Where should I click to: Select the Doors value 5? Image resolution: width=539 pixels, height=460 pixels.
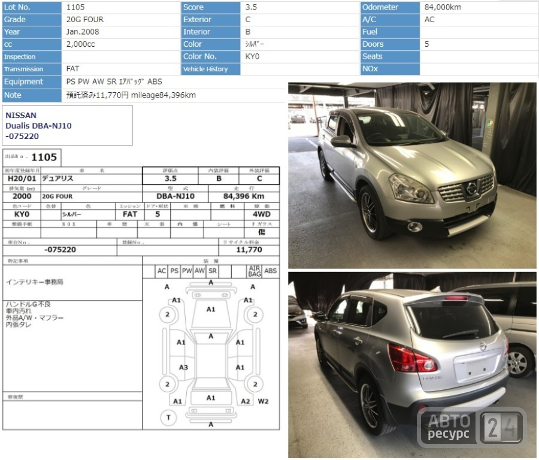tap(426, 44)
